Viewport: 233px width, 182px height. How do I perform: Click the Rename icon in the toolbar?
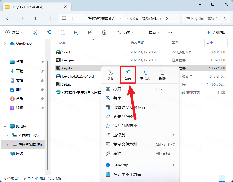(x=77, y=32)
